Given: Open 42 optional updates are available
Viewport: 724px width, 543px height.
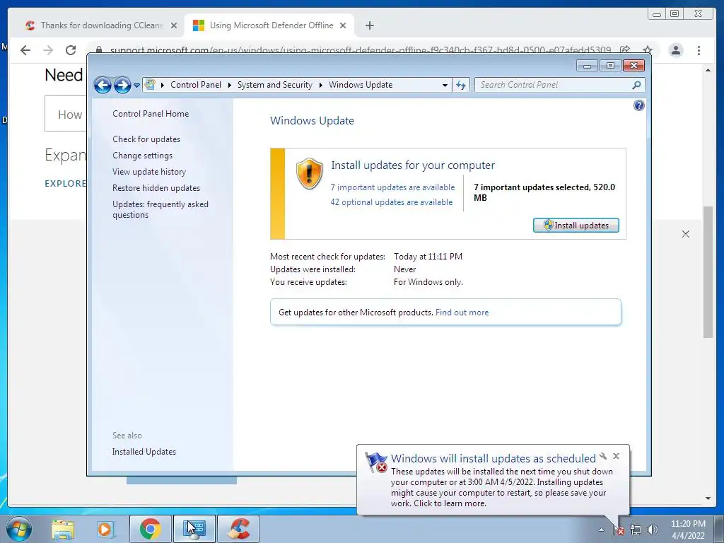Looking at the screenshot, I should click(392, 202).
